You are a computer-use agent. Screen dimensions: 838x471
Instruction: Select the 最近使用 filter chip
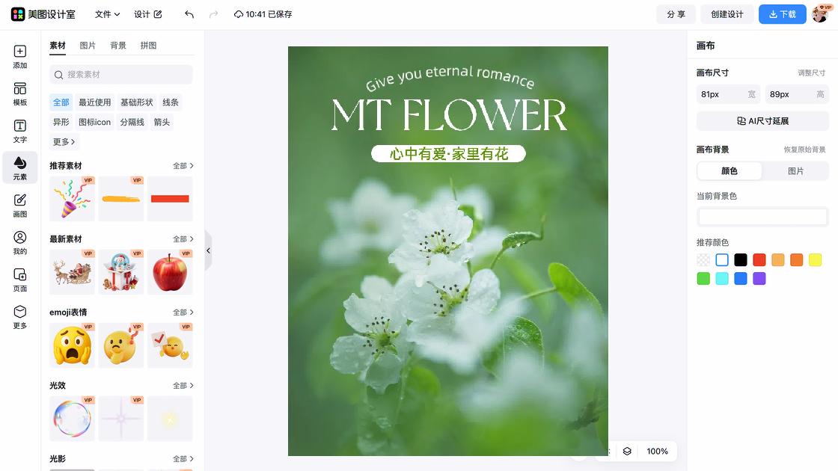(96, 102)
